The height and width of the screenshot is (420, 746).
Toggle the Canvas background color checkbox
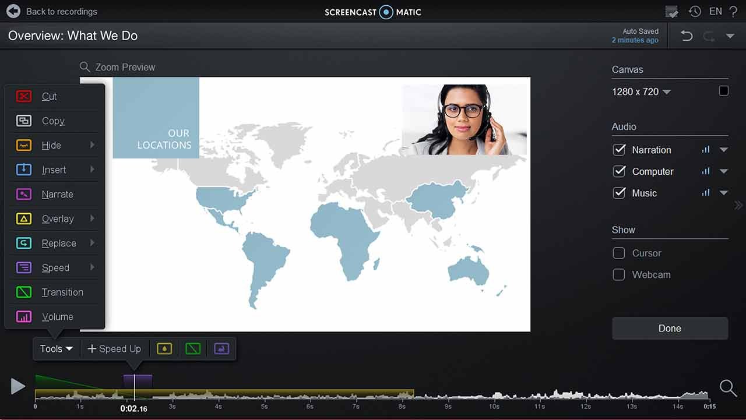click(723, 91)
